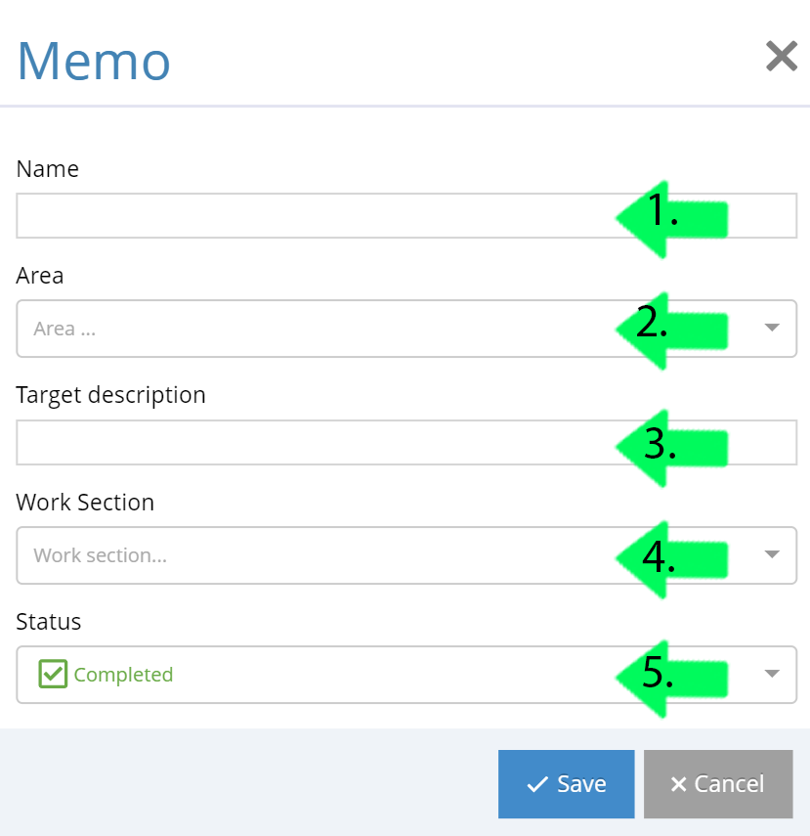Image resolution: width=810 pixels, height=836 pixels.
Task: Save the memo
Action: pos(566,784)
